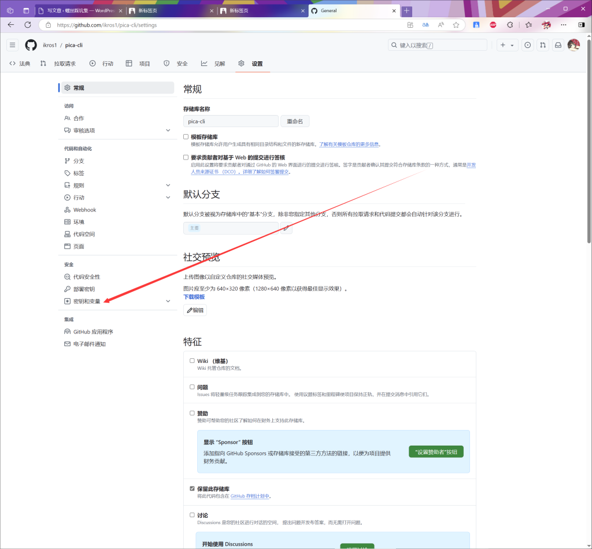
Task: Open the 项目 Projects repository tab
Action: [x=138, y=64]
